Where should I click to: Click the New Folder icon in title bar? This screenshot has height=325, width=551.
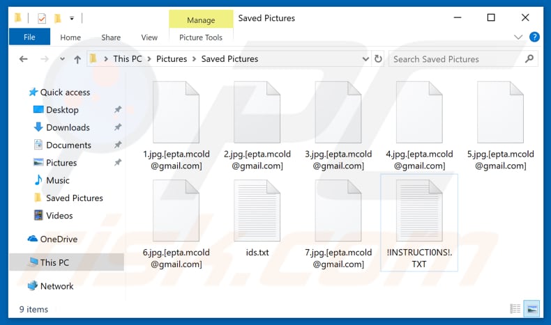pos(57,18)
